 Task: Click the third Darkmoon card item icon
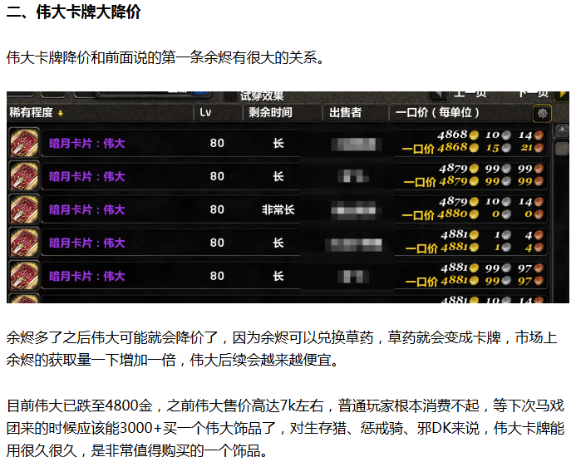pyautogui.click(x=24, y=209)
